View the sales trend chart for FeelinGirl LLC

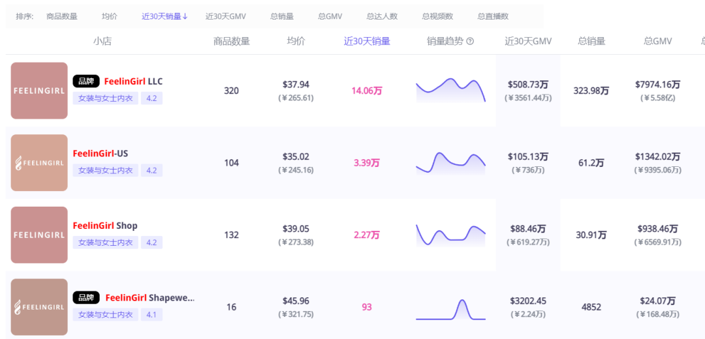click(x=450, y=91)
